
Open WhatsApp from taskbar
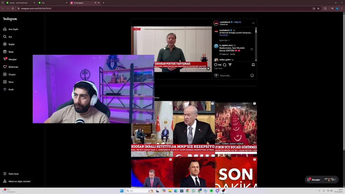194,191
